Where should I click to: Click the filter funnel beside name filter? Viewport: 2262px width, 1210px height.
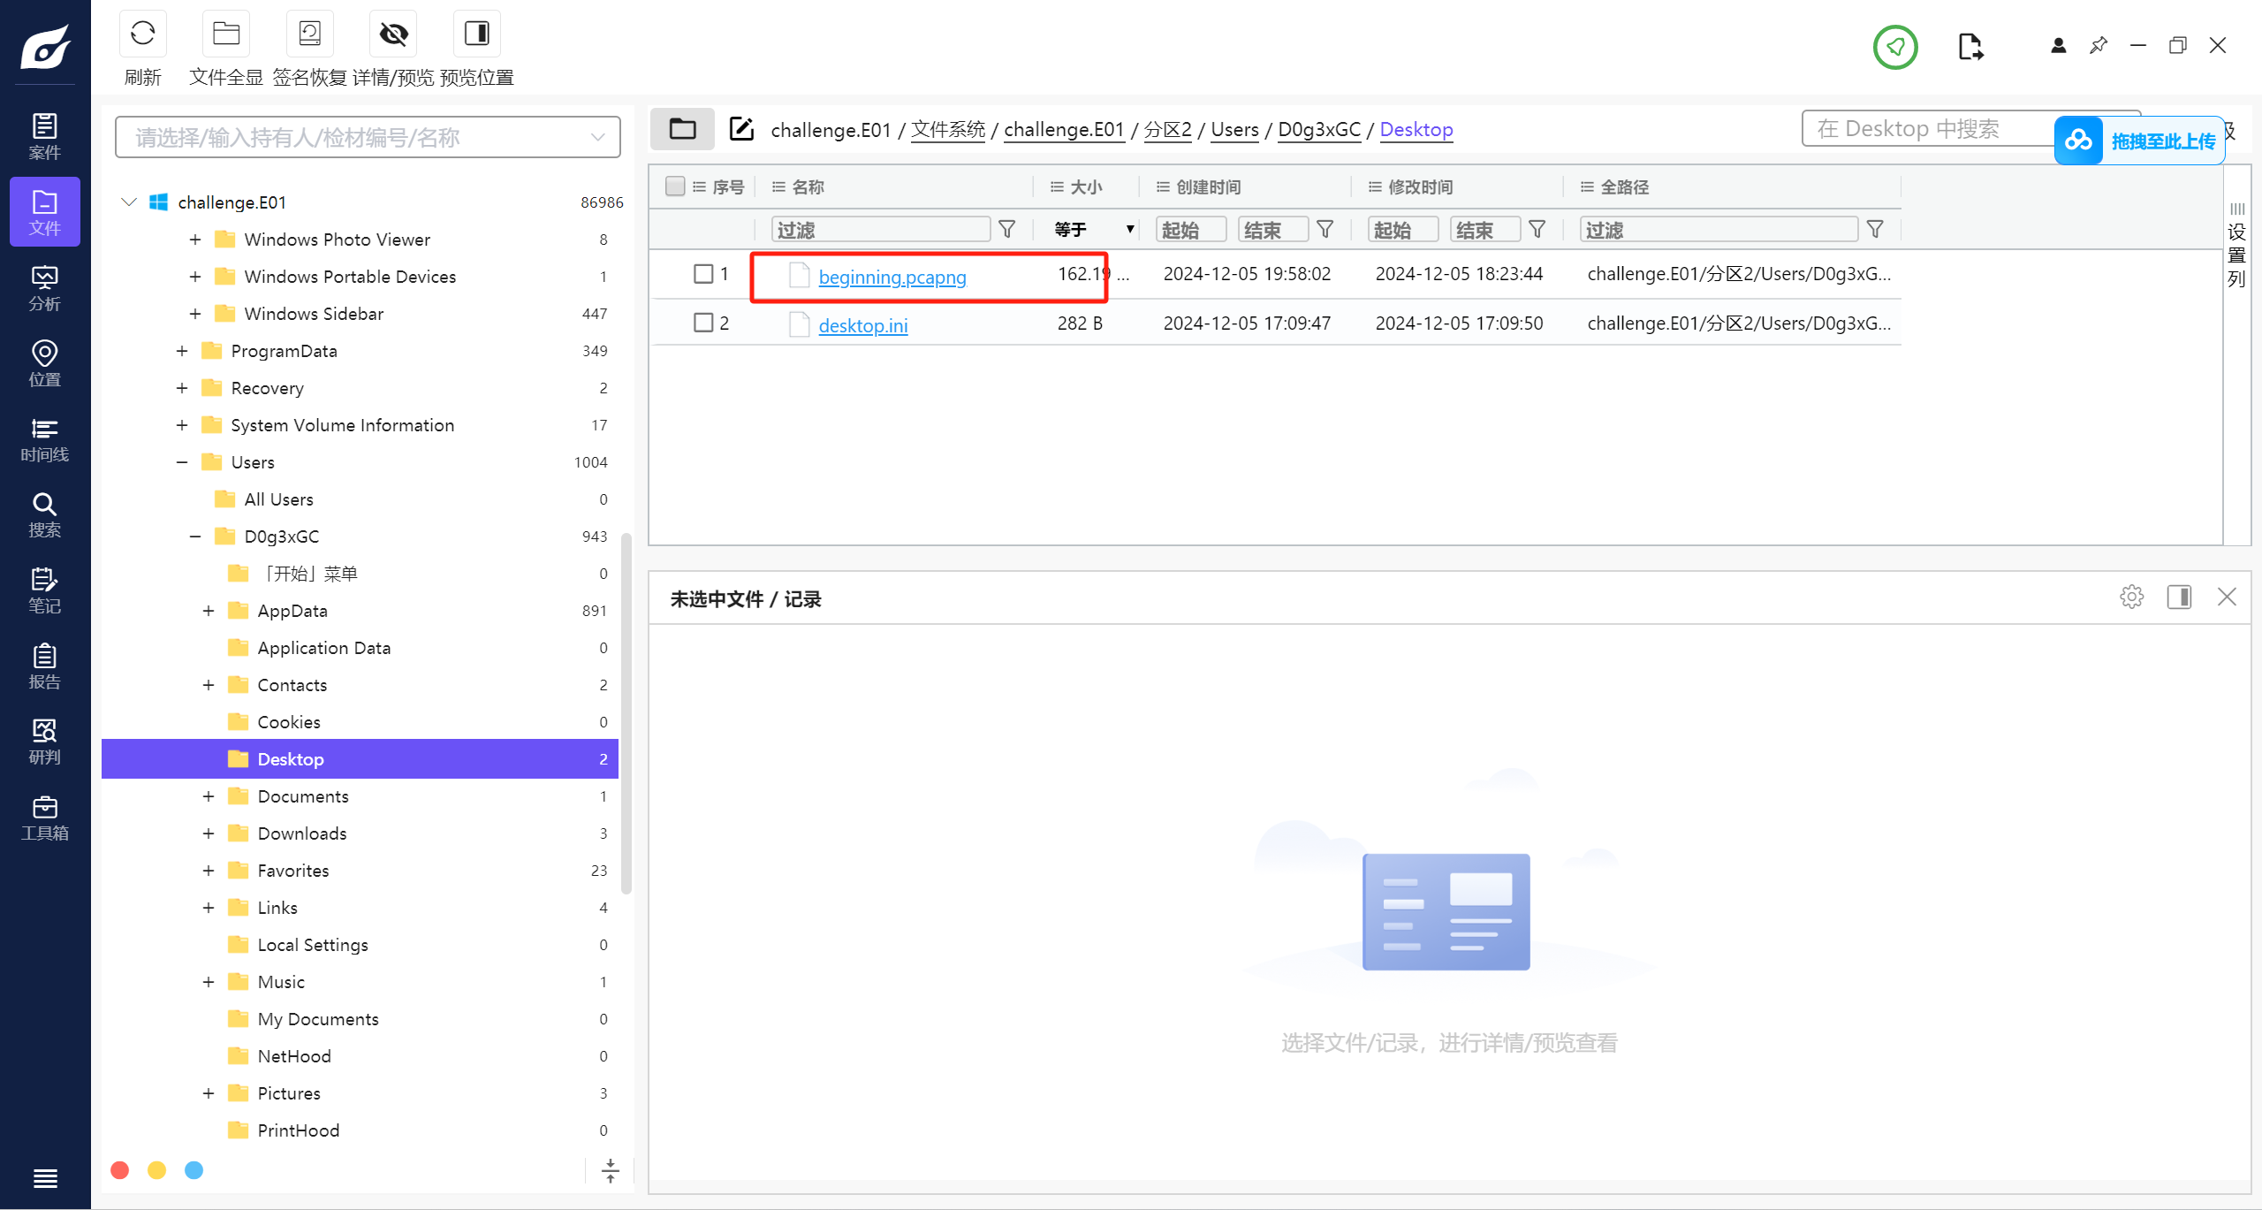[x=1006, y=230]
